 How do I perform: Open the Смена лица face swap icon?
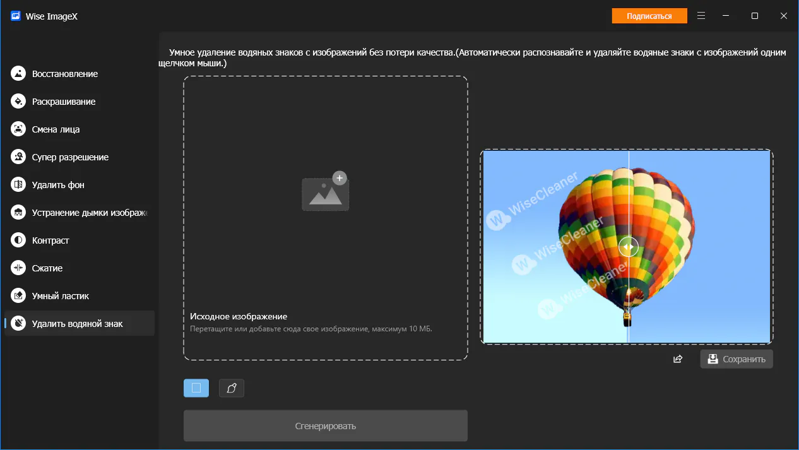pyautogui.click(x=19, y=129)
